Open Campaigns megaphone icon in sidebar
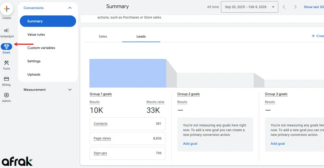The width and height of the screenshot is (324, 168). [6, 31]
